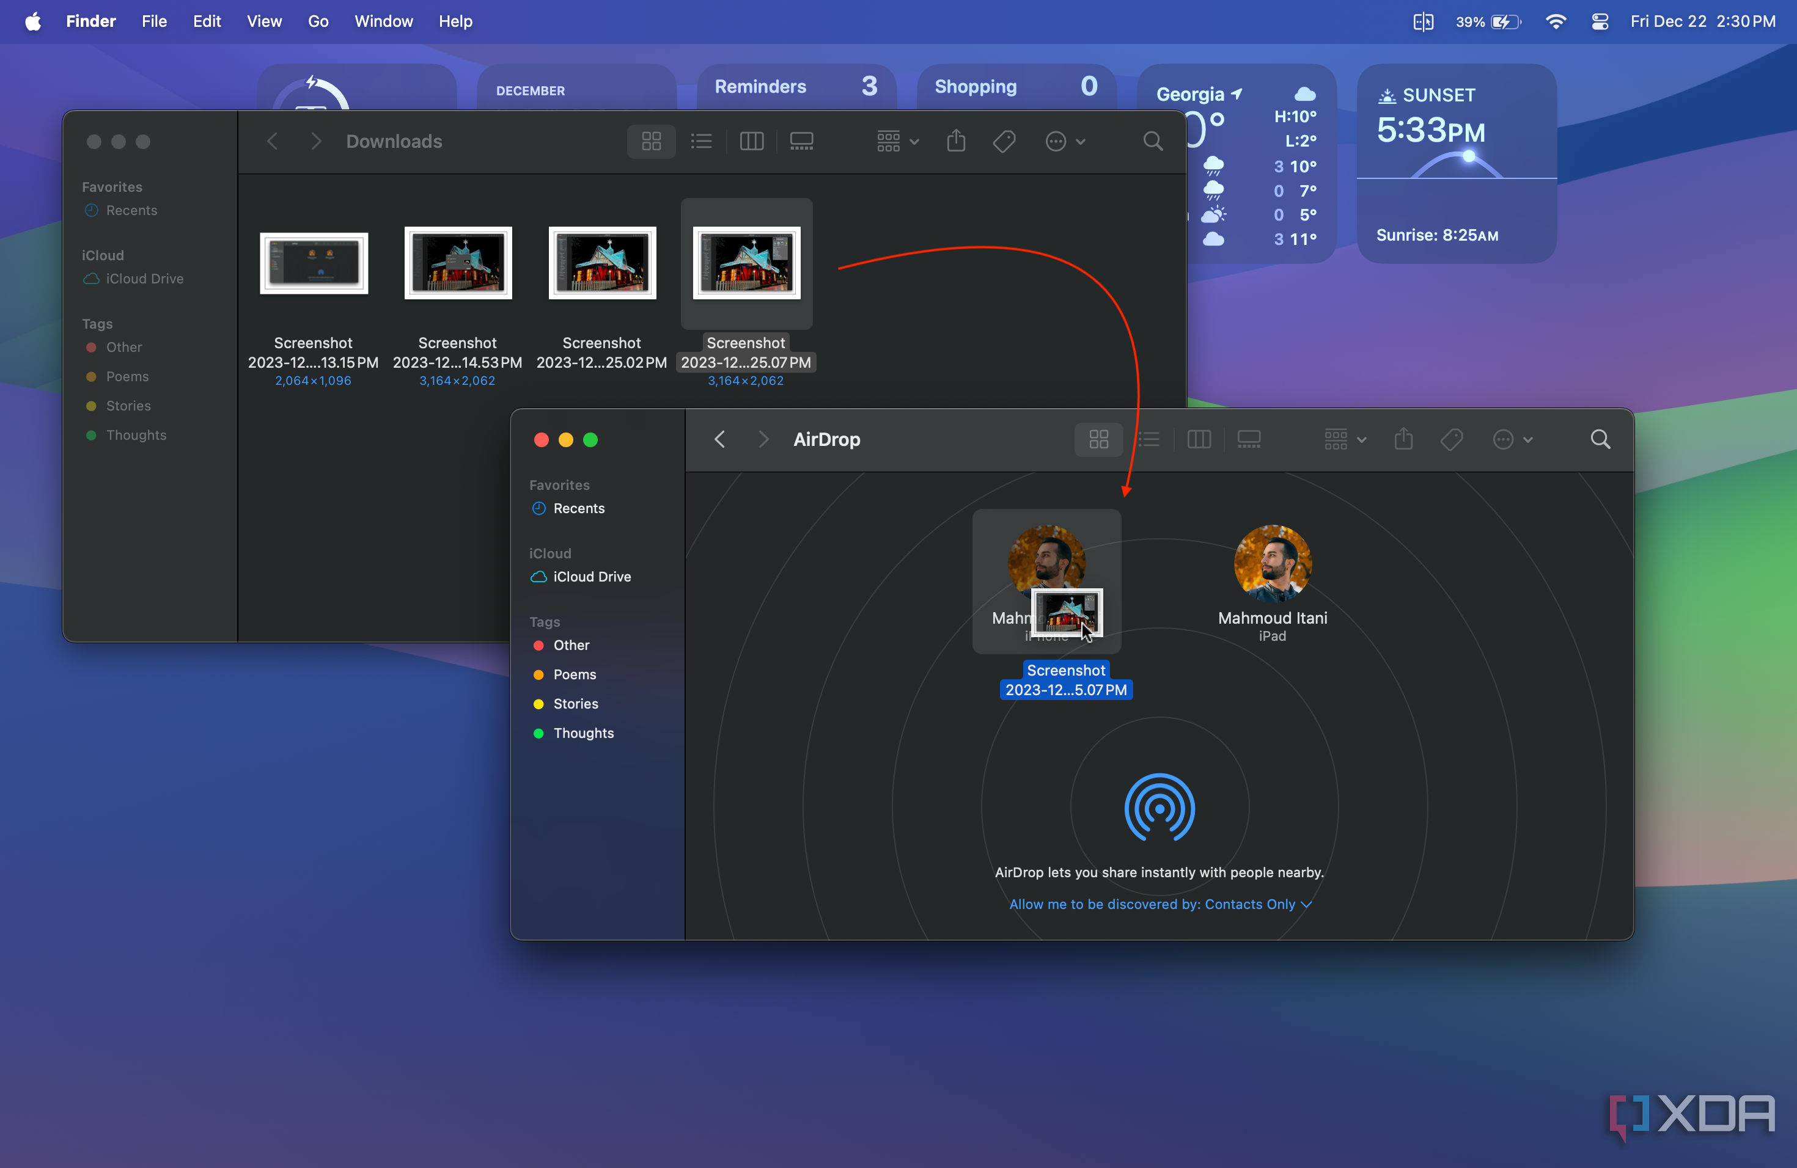Image resolution: width=1797 pixels, height=1168 pixels.
Task: Click the Reminders widget
Action: [796, 87]
